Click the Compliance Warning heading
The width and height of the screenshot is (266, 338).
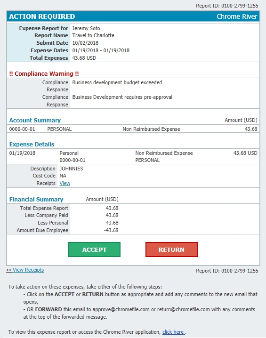(44, 74)
